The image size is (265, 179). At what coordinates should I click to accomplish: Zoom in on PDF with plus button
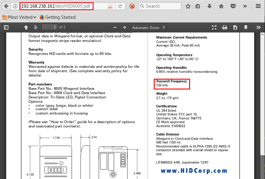coord(125,27)
